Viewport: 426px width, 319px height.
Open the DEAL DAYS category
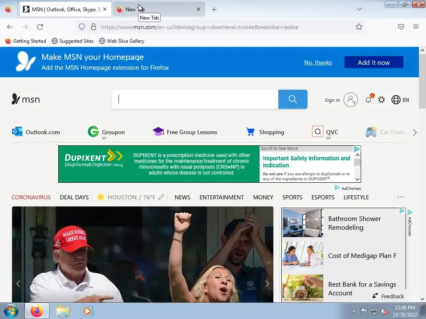(74, 197)
